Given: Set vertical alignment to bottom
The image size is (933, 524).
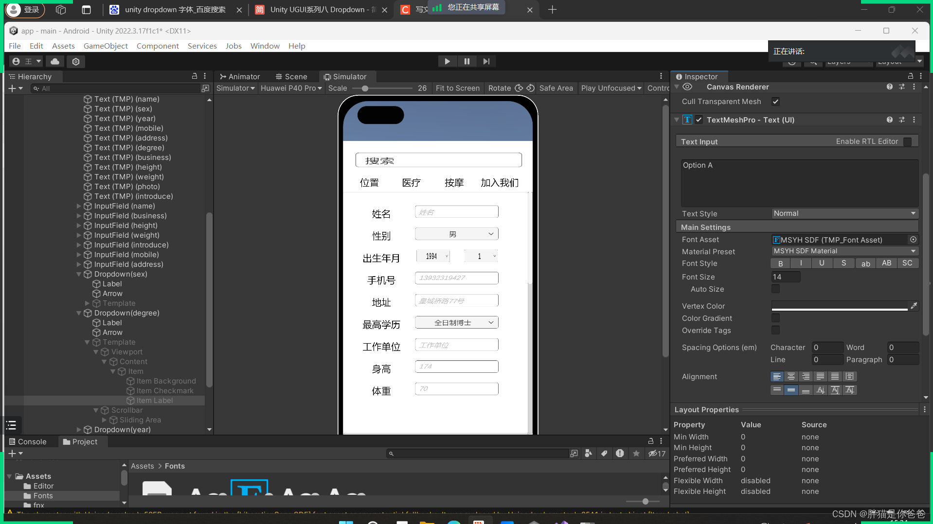Looking at the screenshot, I should (x=806, y=390).
